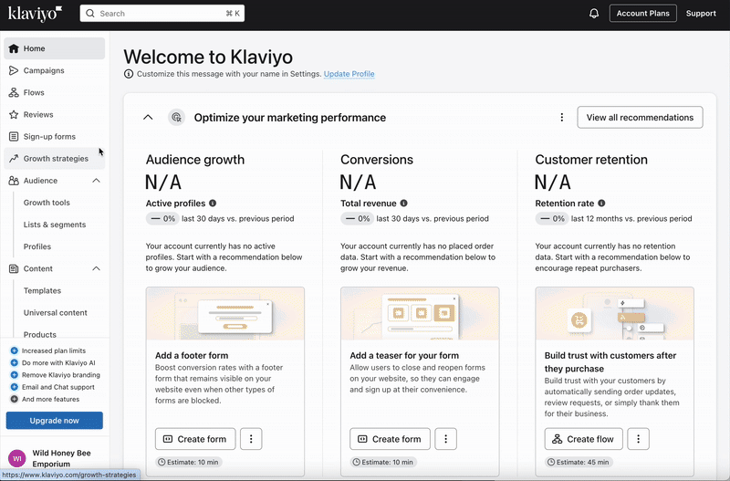Go to Home in the sidebar
The height and width of the screenshot is (481, 730).
click(55, 48)
